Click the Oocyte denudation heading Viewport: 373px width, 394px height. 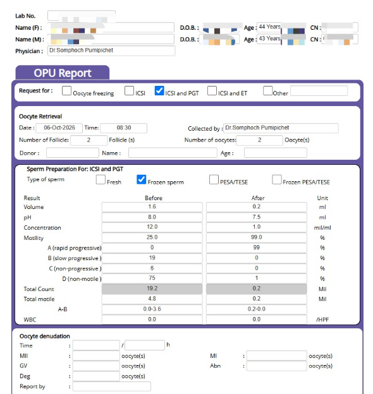(44, 336)
